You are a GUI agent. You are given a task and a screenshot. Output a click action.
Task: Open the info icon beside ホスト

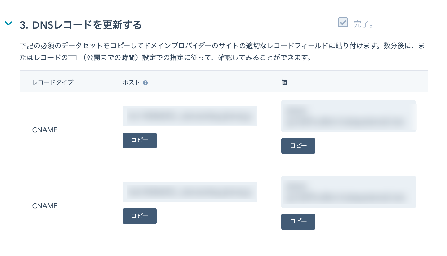coord(145,83)
